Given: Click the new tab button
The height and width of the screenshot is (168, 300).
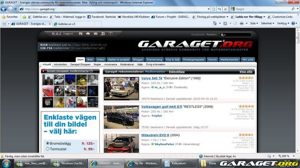Looking at the screenshot, I should click(x=98, y=24).
